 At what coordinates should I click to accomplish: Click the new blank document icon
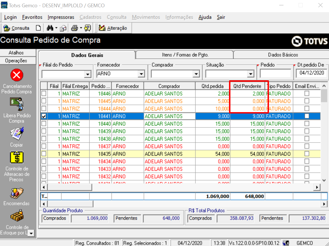(38, 28)
